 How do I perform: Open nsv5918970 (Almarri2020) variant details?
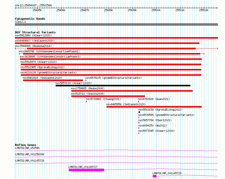39,62
